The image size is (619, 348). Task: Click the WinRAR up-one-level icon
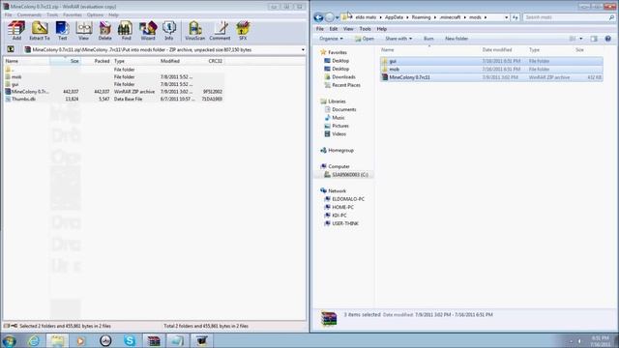click(x=11, y=49)
